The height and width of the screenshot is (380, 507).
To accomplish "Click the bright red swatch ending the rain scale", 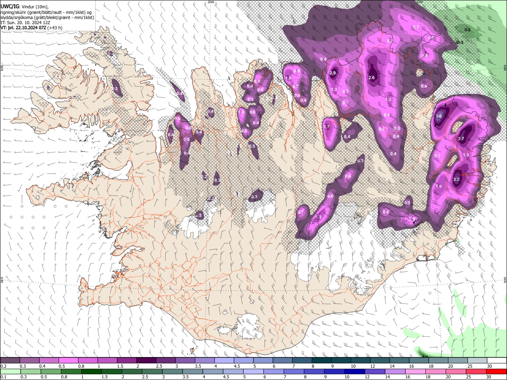I will click(496, 371).
